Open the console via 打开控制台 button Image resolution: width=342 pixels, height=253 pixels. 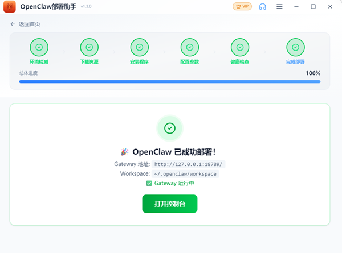click(x=170, y=204)
